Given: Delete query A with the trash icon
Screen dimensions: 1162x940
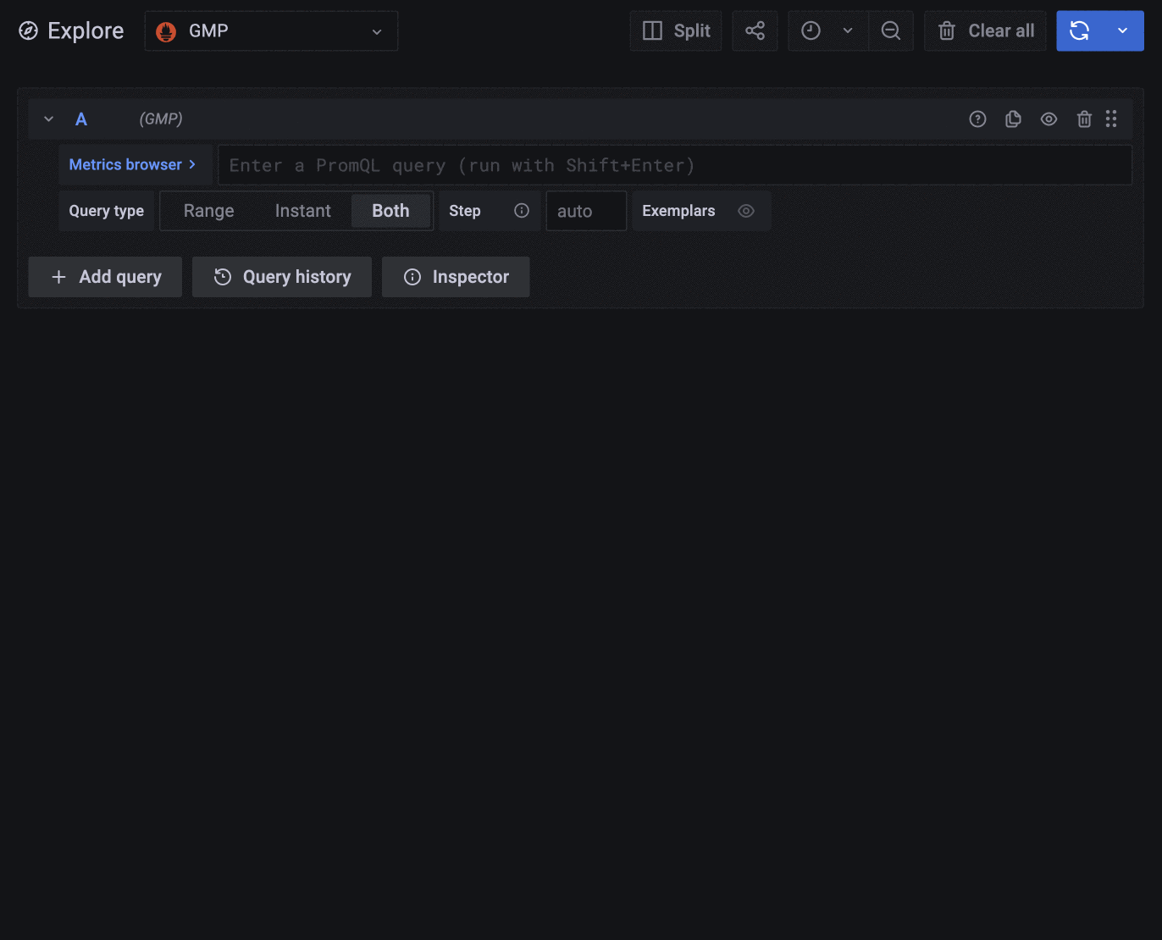Looking at the screenshot, I should click(x=1084, y=119).
